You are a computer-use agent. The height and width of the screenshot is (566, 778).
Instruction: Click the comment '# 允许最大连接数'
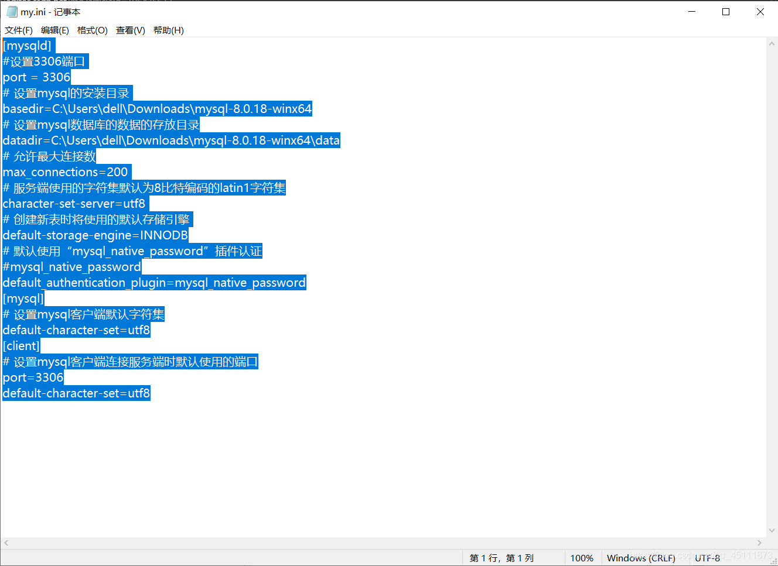49,156
